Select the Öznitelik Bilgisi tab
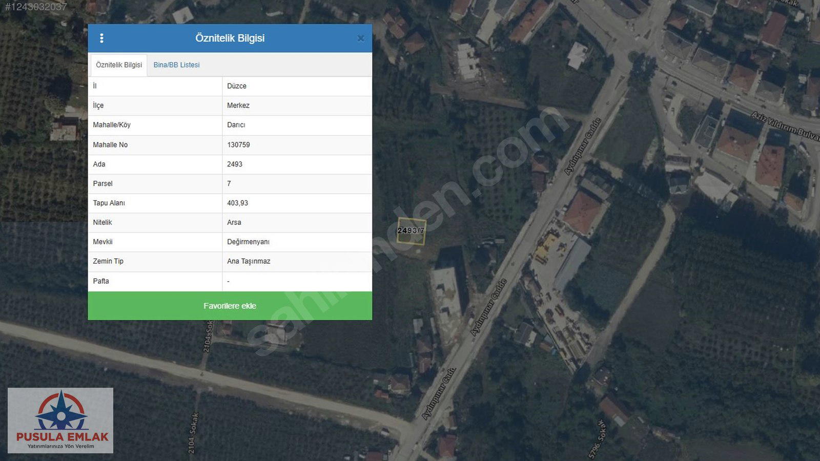The height and width of the screenshot is (461, 820). [119, 65]
